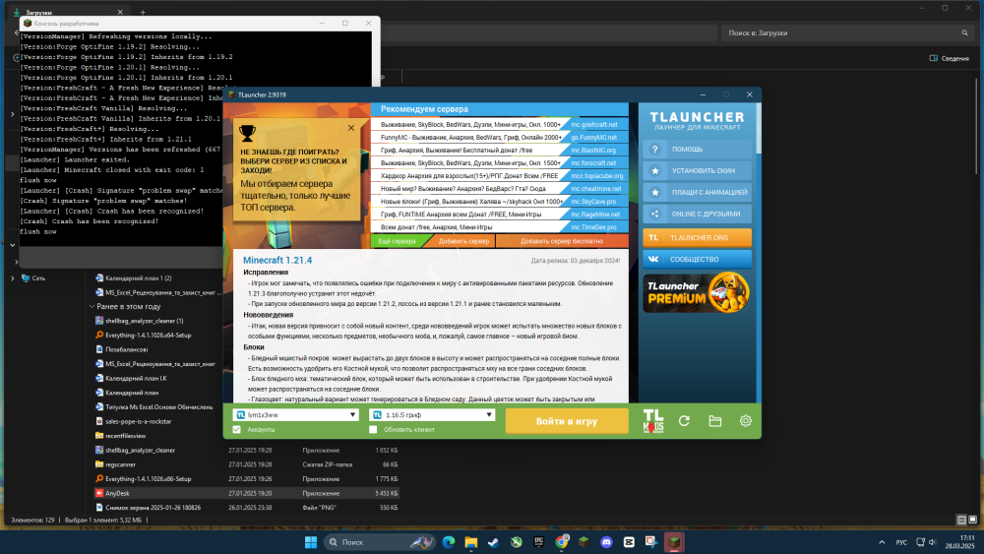Select the AnyDesk file in Explorer
This screenshot has height=554, width=984.
point(247,493)
